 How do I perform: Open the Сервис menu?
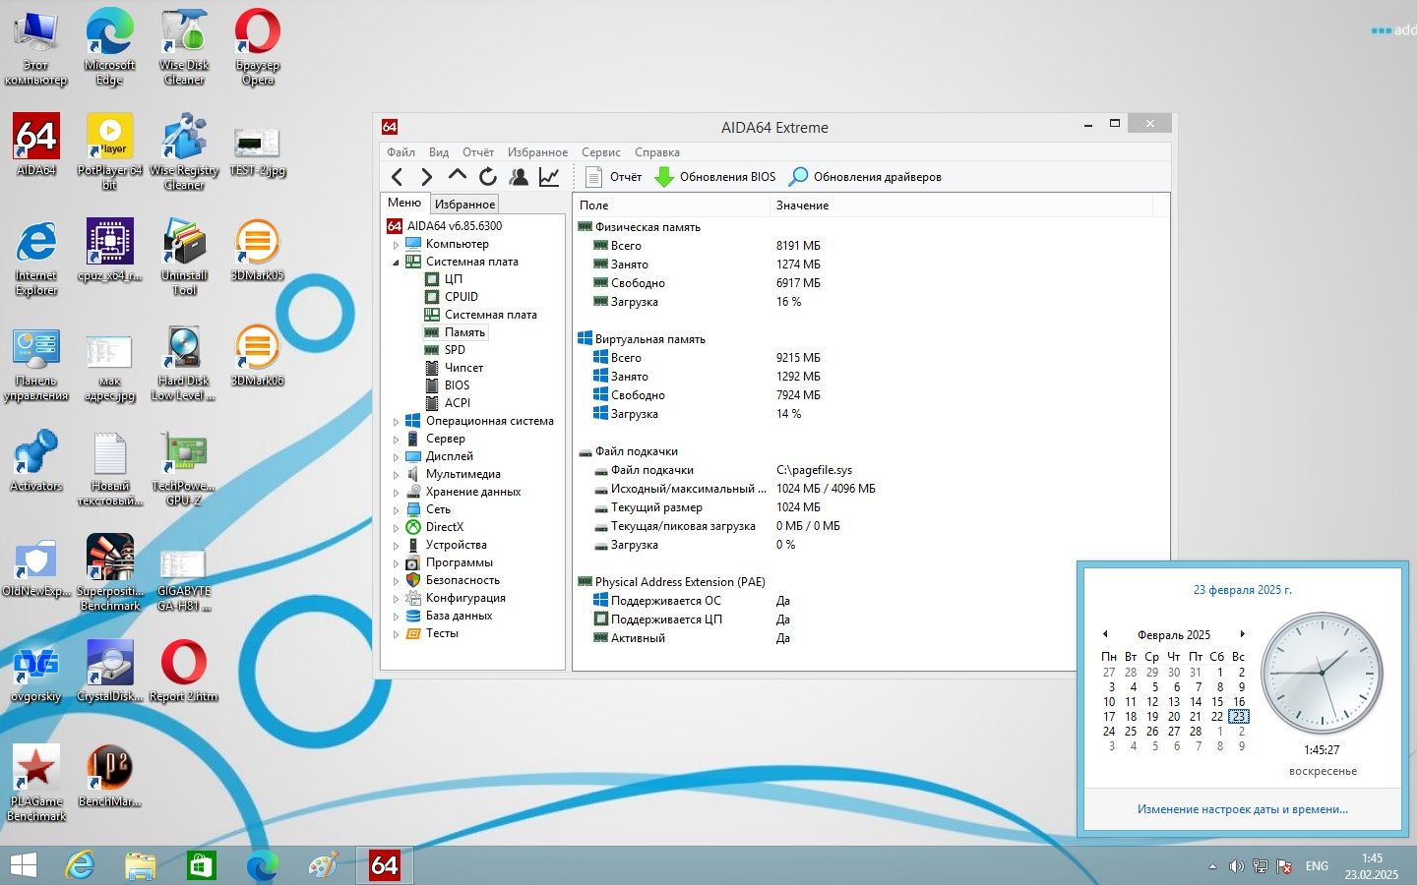tap(600, 152)
